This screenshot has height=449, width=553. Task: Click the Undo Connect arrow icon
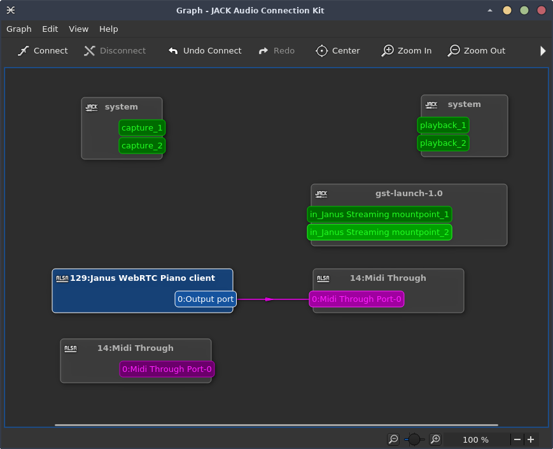[x=173, y=51]
